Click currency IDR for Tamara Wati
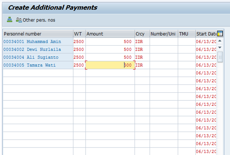This screenshot has height=155, width=230. click(142, 65)
